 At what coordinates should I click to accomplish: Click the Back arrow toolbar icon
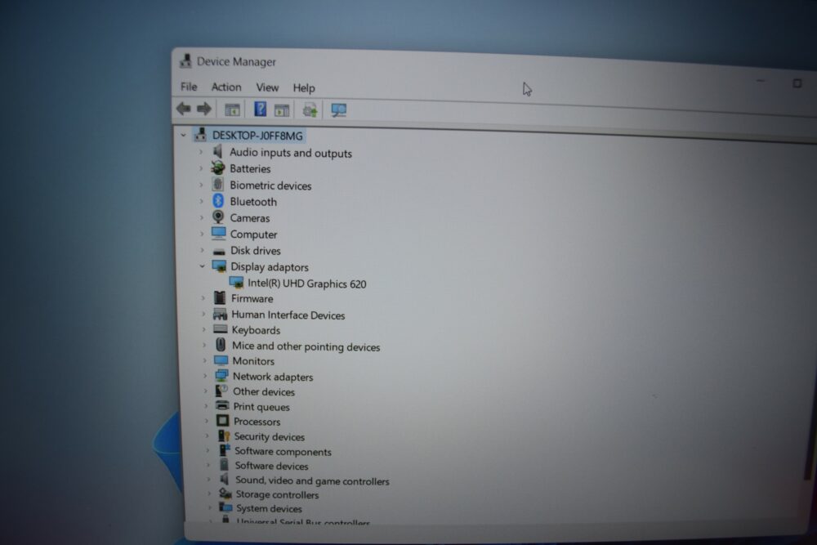(183, 109)
